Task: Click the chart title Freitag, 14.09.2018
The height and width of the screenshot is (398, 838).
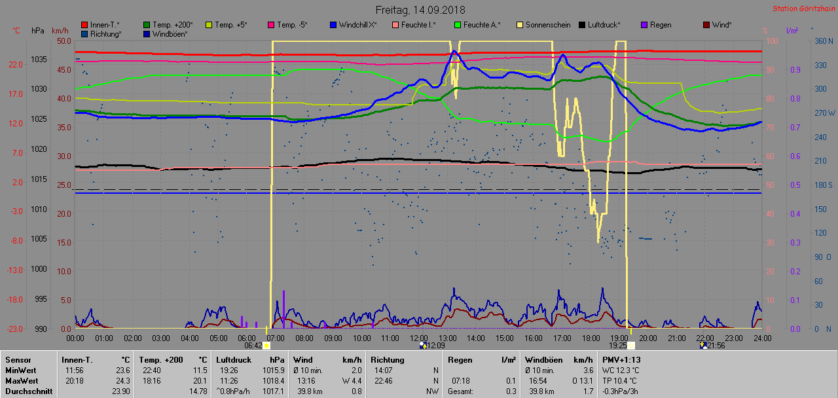Action: point(419,10)
